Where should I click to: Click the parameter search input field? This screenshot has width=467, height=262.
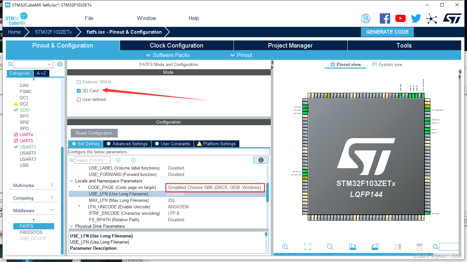(x=92, y=160)
